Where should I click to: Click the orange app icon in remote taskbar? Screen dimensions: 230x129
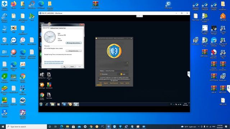pos(70,104)
